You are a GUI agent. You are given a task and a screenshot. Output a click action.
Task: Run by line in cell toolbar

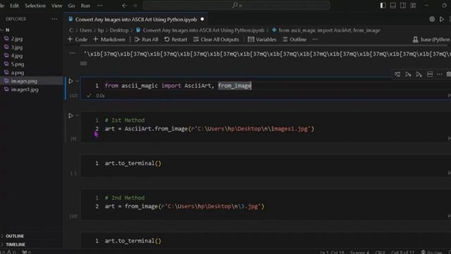coord(397,74)
